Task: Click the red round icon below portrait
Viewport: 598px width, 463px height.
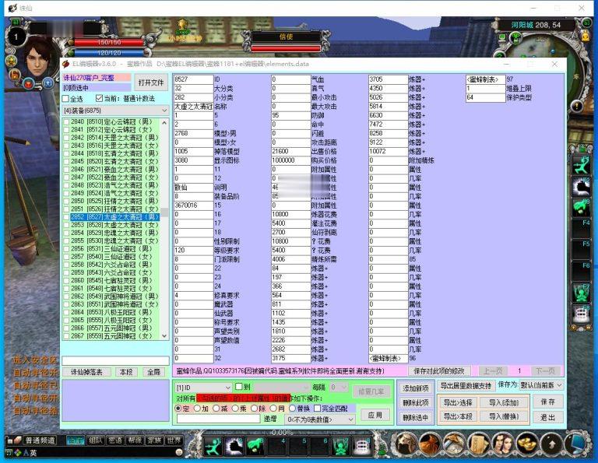Action: tap(30, 82)
